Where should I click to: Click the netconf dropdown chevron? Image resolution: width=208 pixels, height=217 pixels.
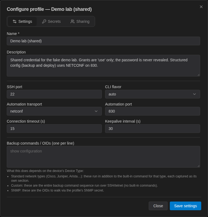(x=96, y=111)
